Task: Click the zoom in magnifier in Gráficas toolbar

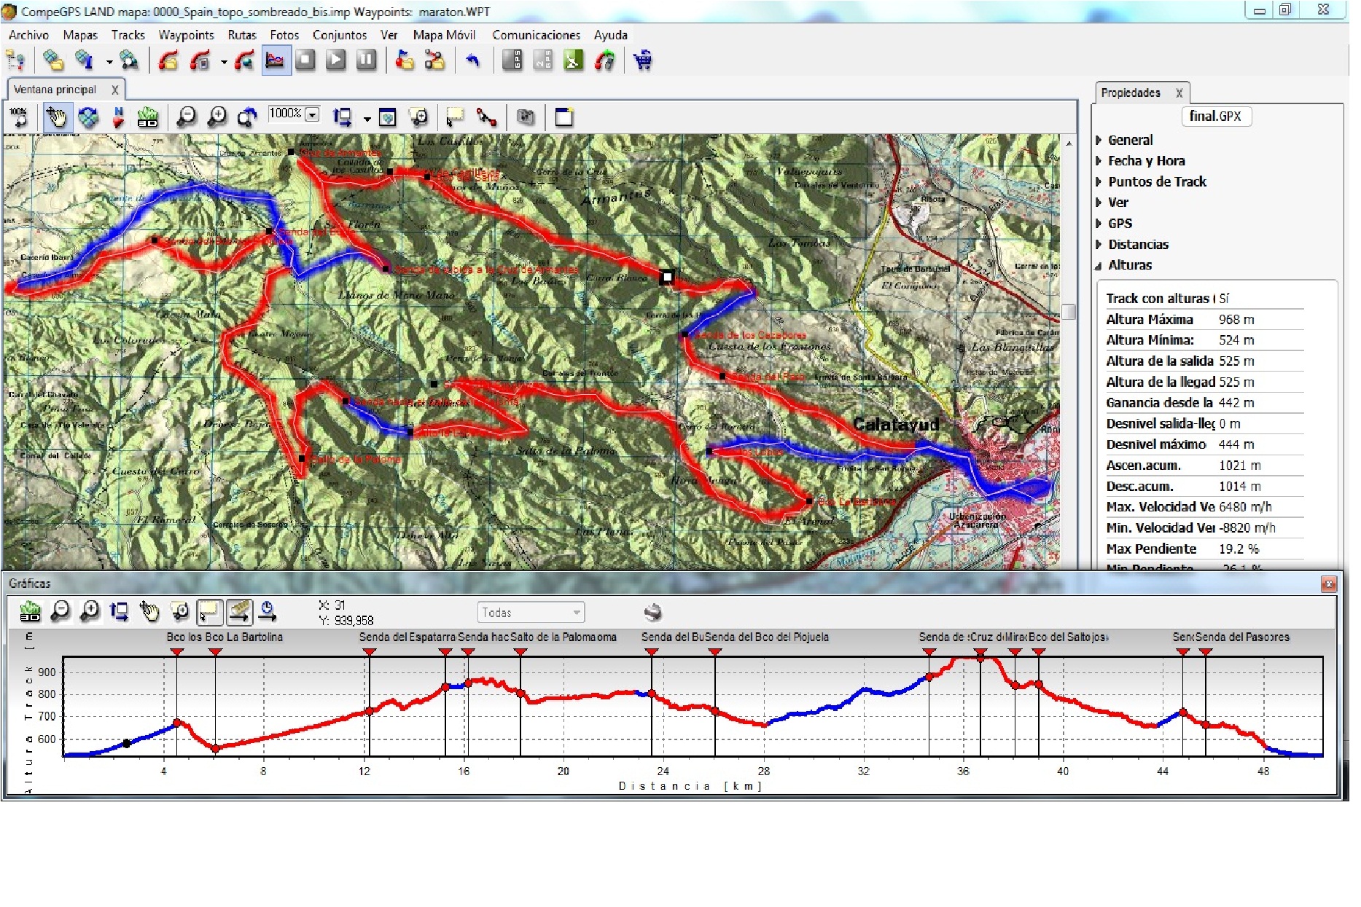Action: (90, 612)
